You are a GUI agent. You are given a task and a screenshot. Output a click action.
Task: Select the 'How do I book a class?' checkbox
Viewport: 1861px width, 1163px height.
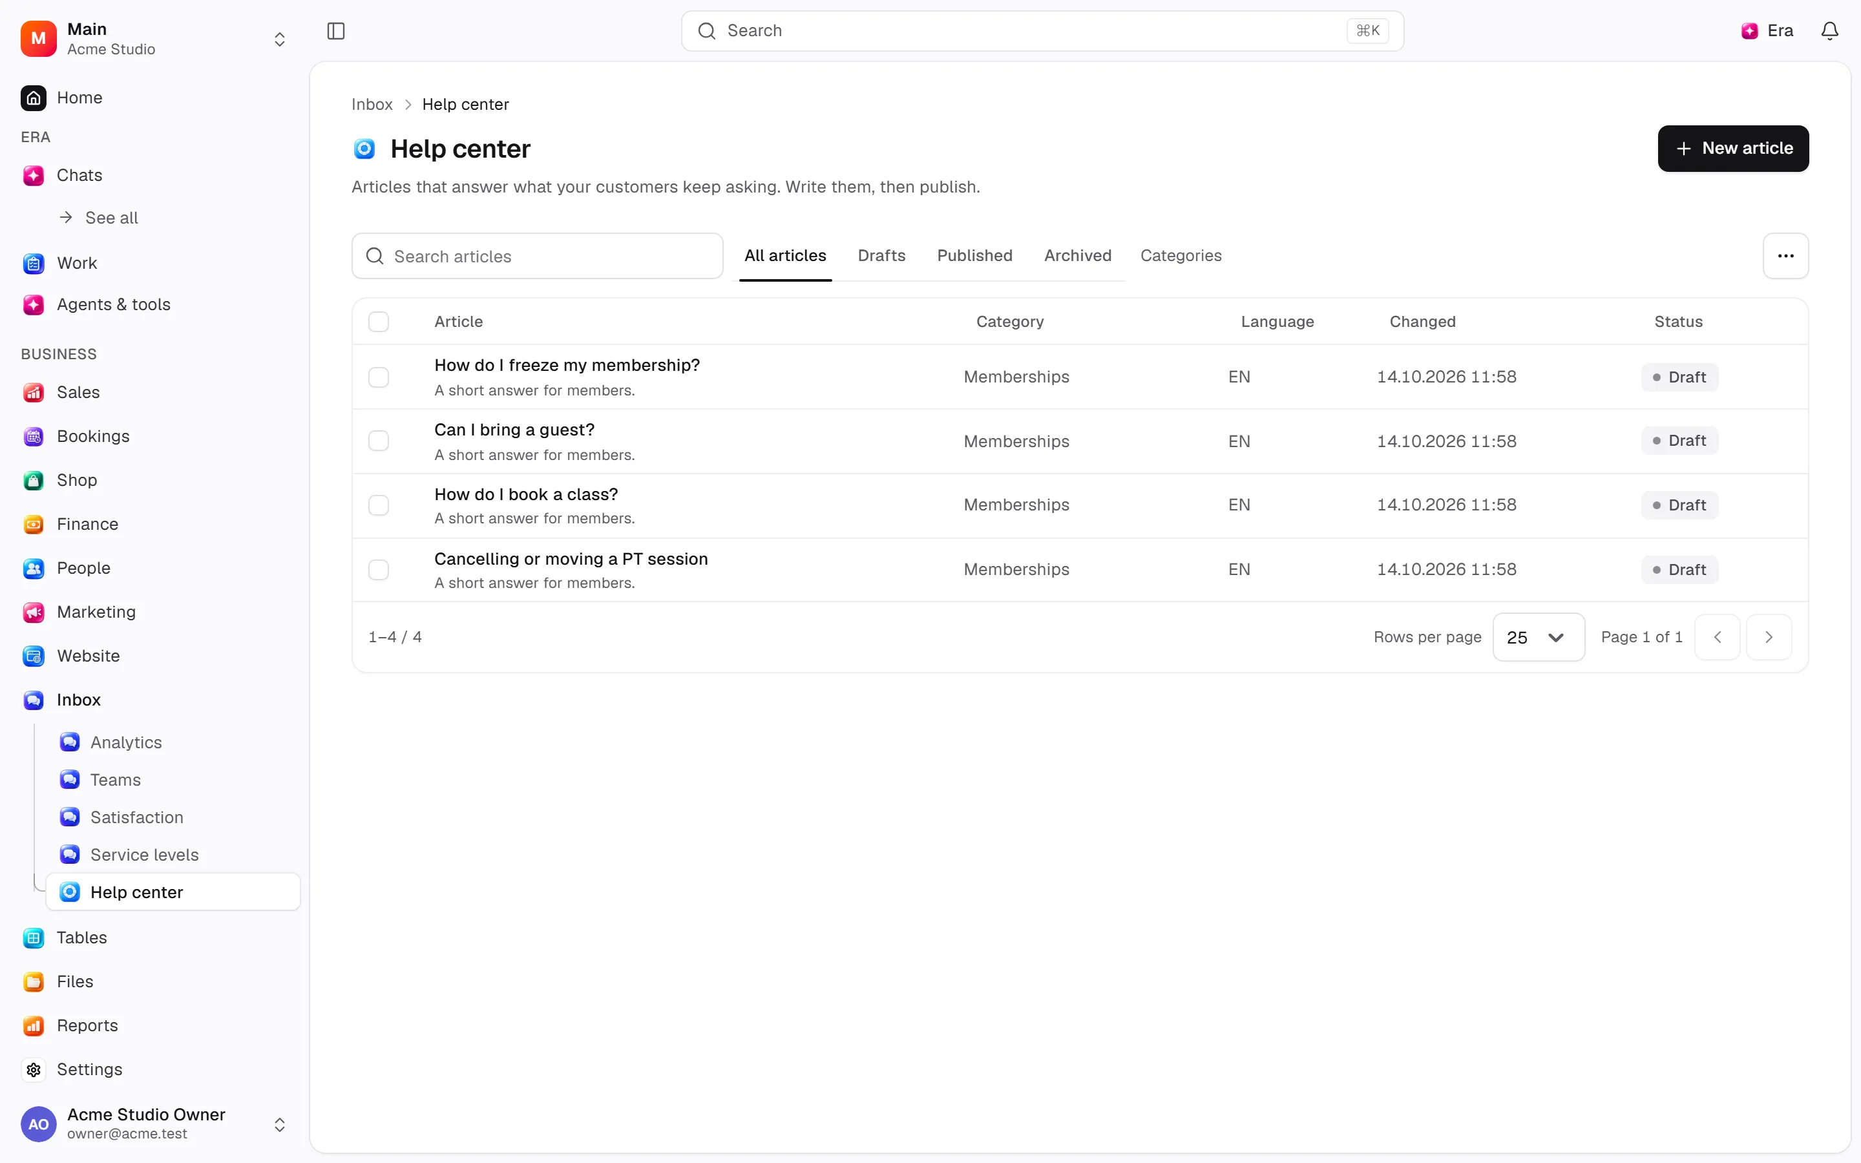(x=379, y=505)
